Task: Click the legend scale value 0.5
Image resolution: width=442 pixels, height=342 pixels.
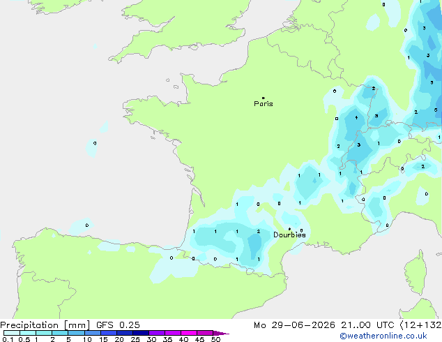Action: [24, 339]
